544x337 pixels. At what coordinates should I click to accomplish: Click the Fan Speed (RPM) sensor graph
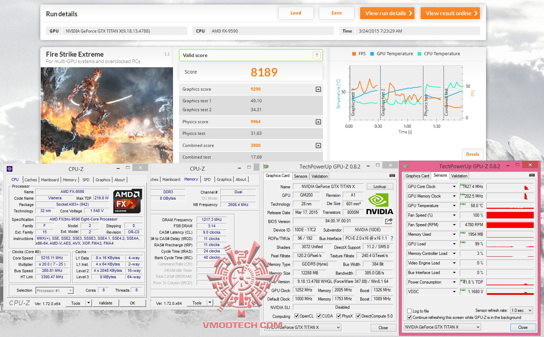[510, 225]
